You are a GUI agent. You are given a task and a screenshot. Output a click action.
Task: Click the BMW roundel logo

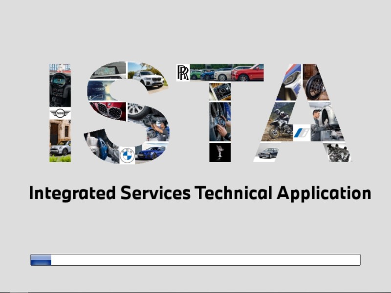coord(127,155)
